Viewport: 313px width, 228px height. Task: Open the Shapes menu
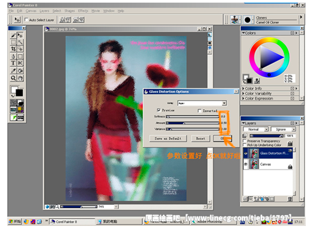coord(70,11)
